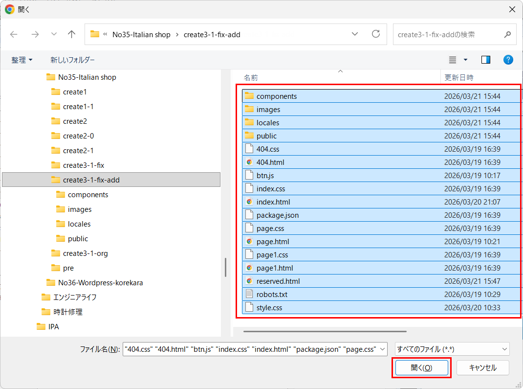Refresh the current folder listing
The height and width of the screenshot is (389, 523).
pos(376,34)
